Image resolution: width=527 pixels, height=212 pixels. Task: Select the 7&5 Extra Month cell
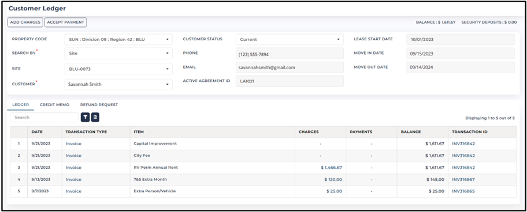coord(213,180)
